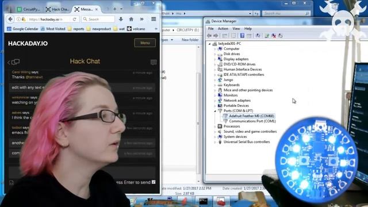The width and height of the screenshot is (368, 207).
Task: Switch to the CircuitPy browser tab
Action: pyautogui.click(x=29, y=9)
